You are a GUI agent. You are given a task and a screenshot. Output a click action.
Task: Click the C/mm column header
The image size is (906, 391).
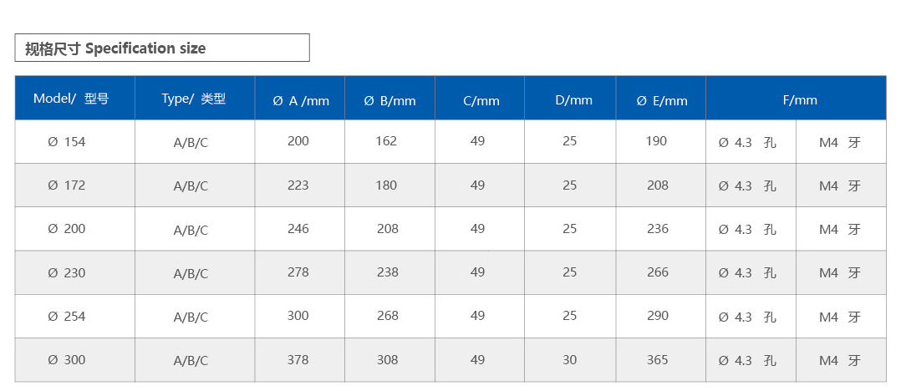[x=481, y=100]
